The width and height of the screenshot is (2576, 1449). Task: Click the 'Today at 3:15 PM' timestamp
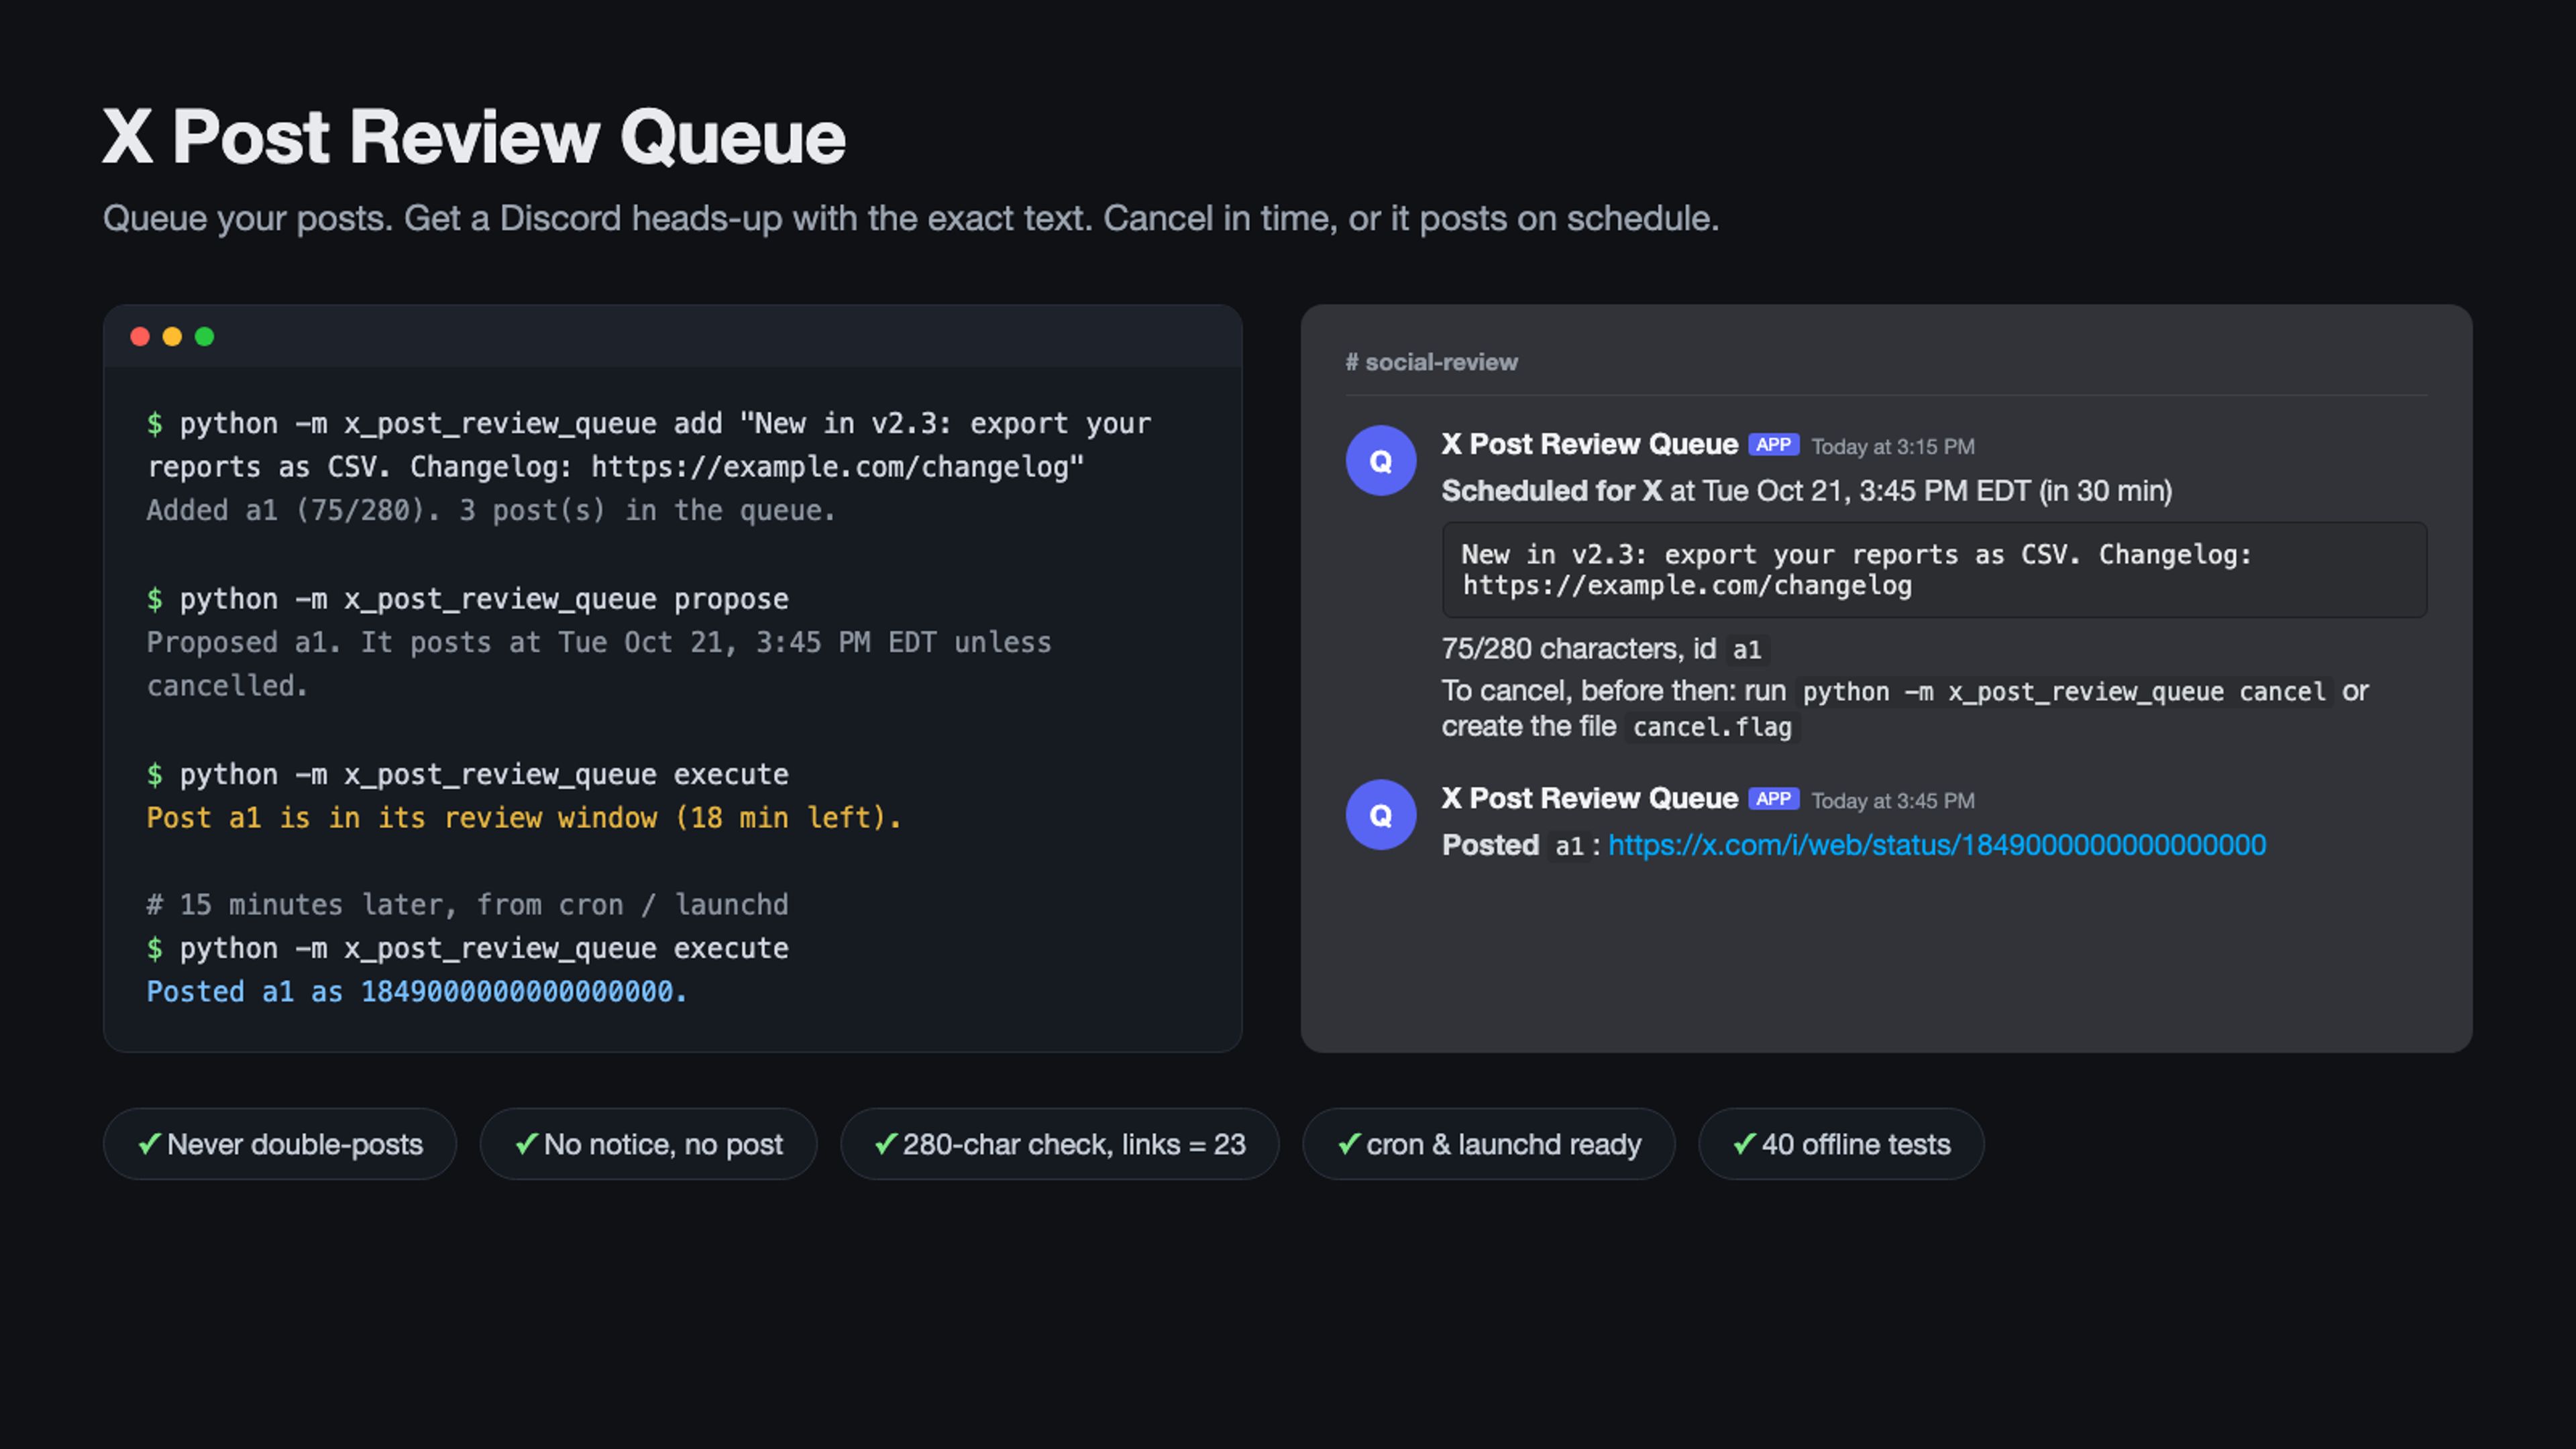(x=1893, y=447)
